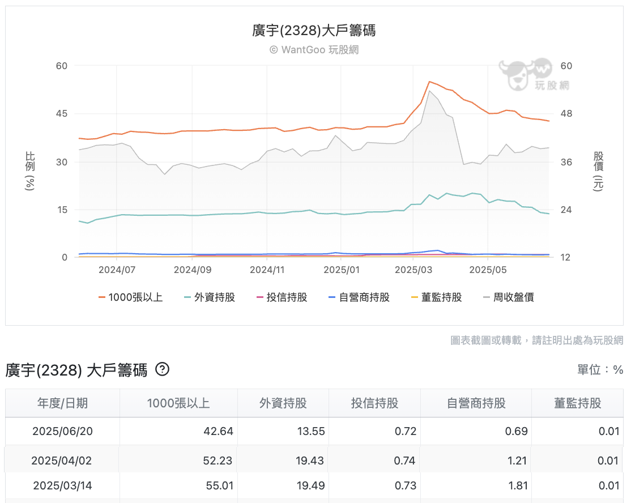
Task: Click the help question mark icon beside 大戶籌碼
Action: point(162,369)
